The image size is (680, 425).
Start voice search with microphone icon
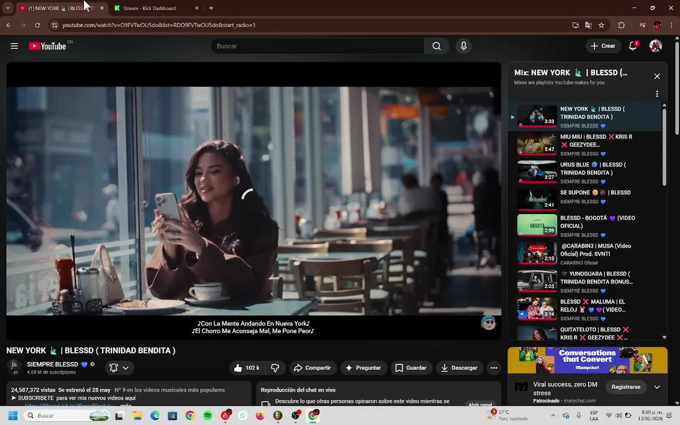[463, 46]
